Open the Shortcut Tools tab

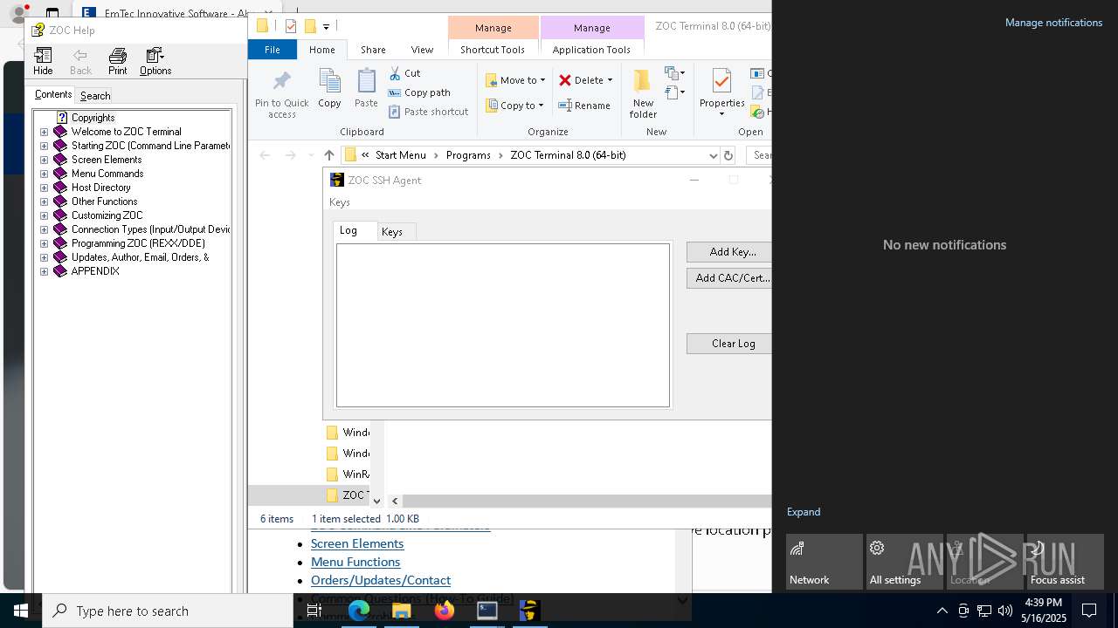(x=493, y=50)
